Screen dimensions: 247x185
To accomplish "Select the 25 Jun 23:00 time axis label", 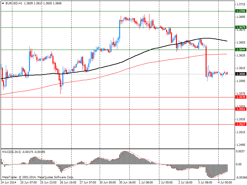I will click(x=48, y=183).
